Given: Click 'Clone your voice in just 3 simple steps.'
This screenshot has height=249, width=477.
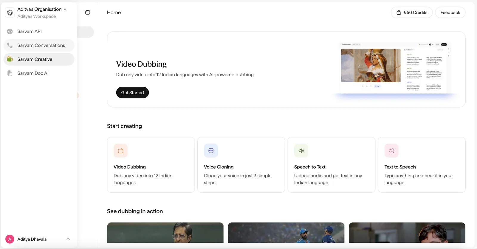Looking at the screenshot, I should tap(238, 179).
